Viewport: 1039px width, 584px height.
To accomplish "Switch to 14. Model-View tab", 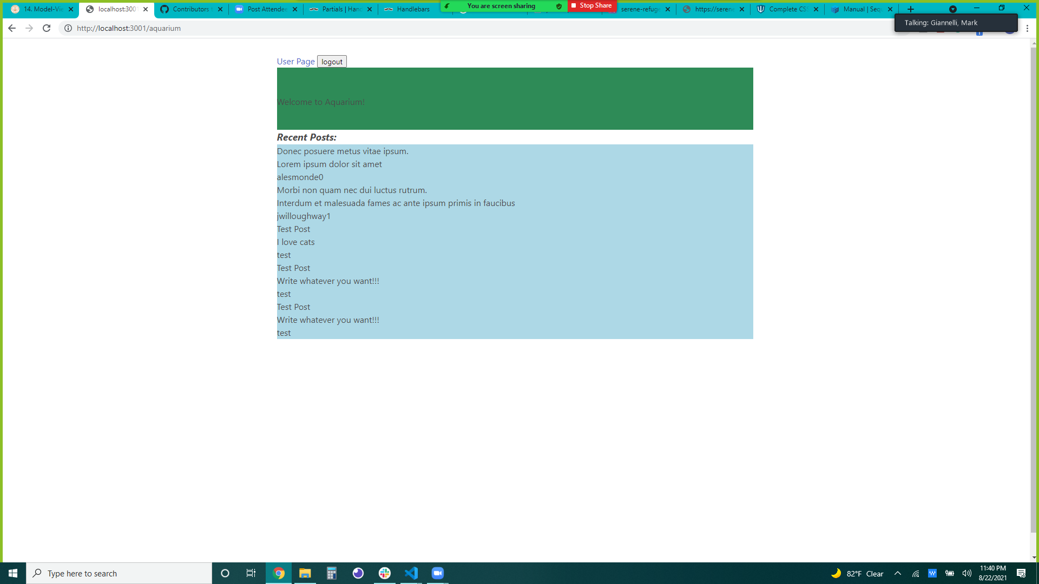I will point(42,9).
